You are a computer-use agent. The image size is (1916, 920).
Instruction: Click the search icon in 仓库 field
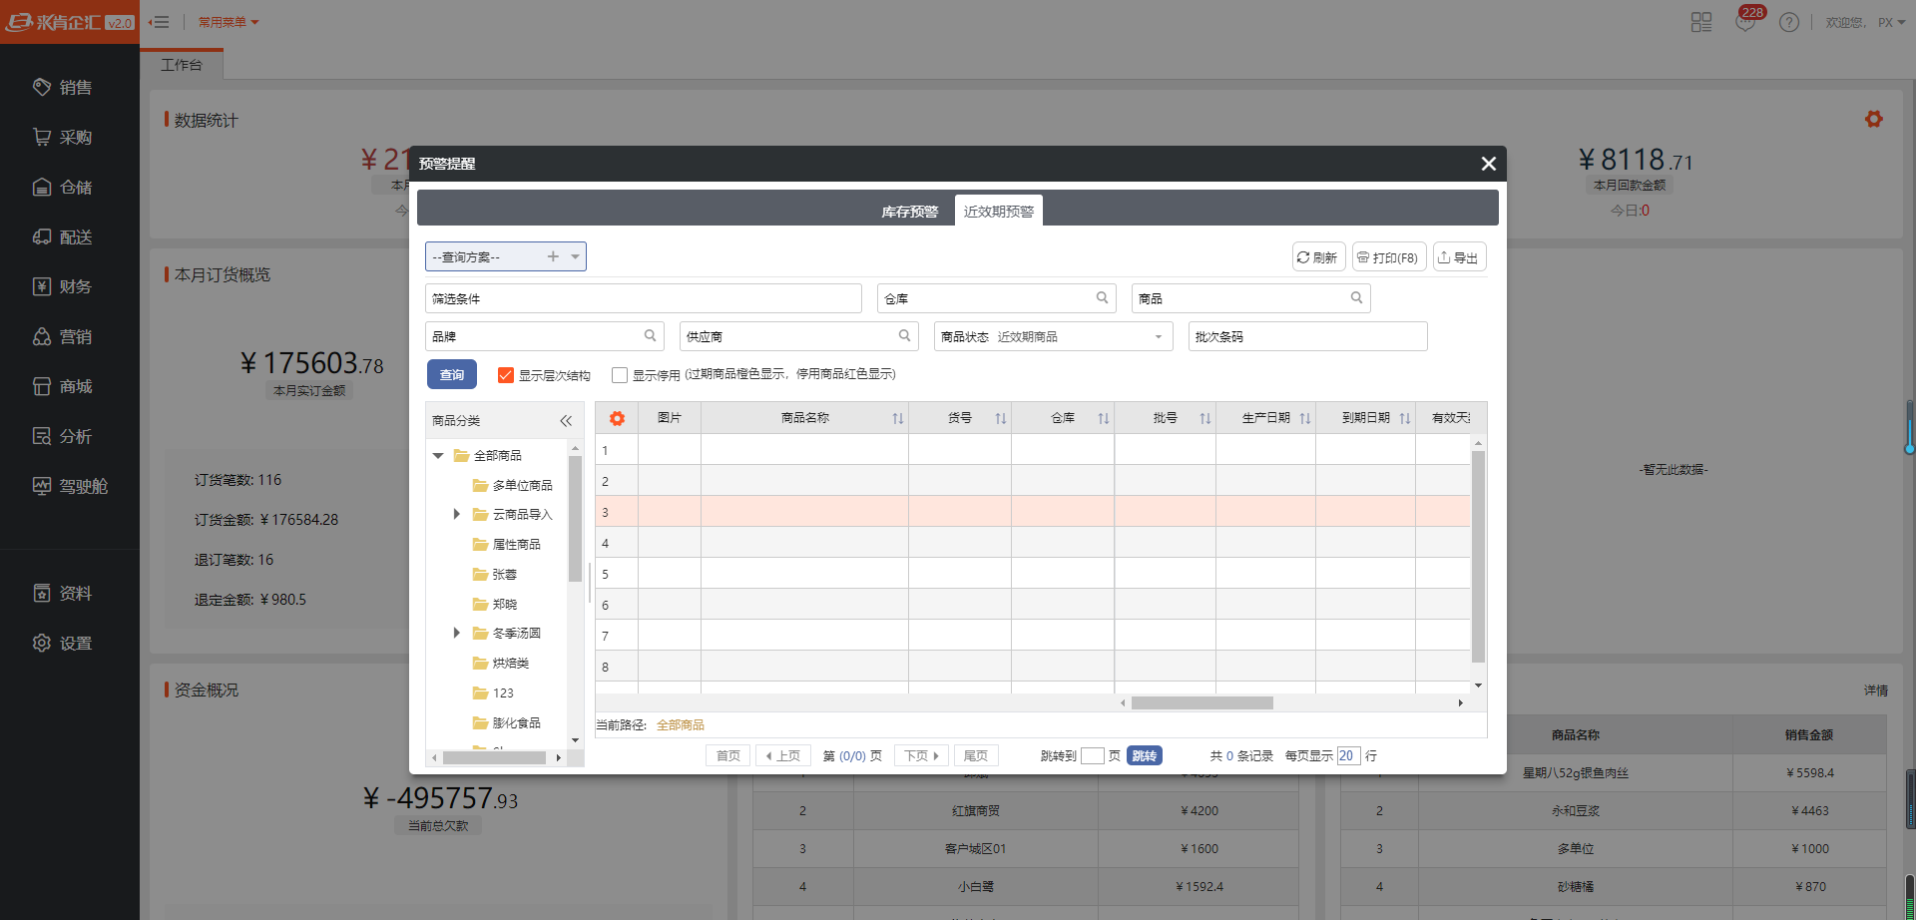pyautogui.click(x=1102, y=297)
